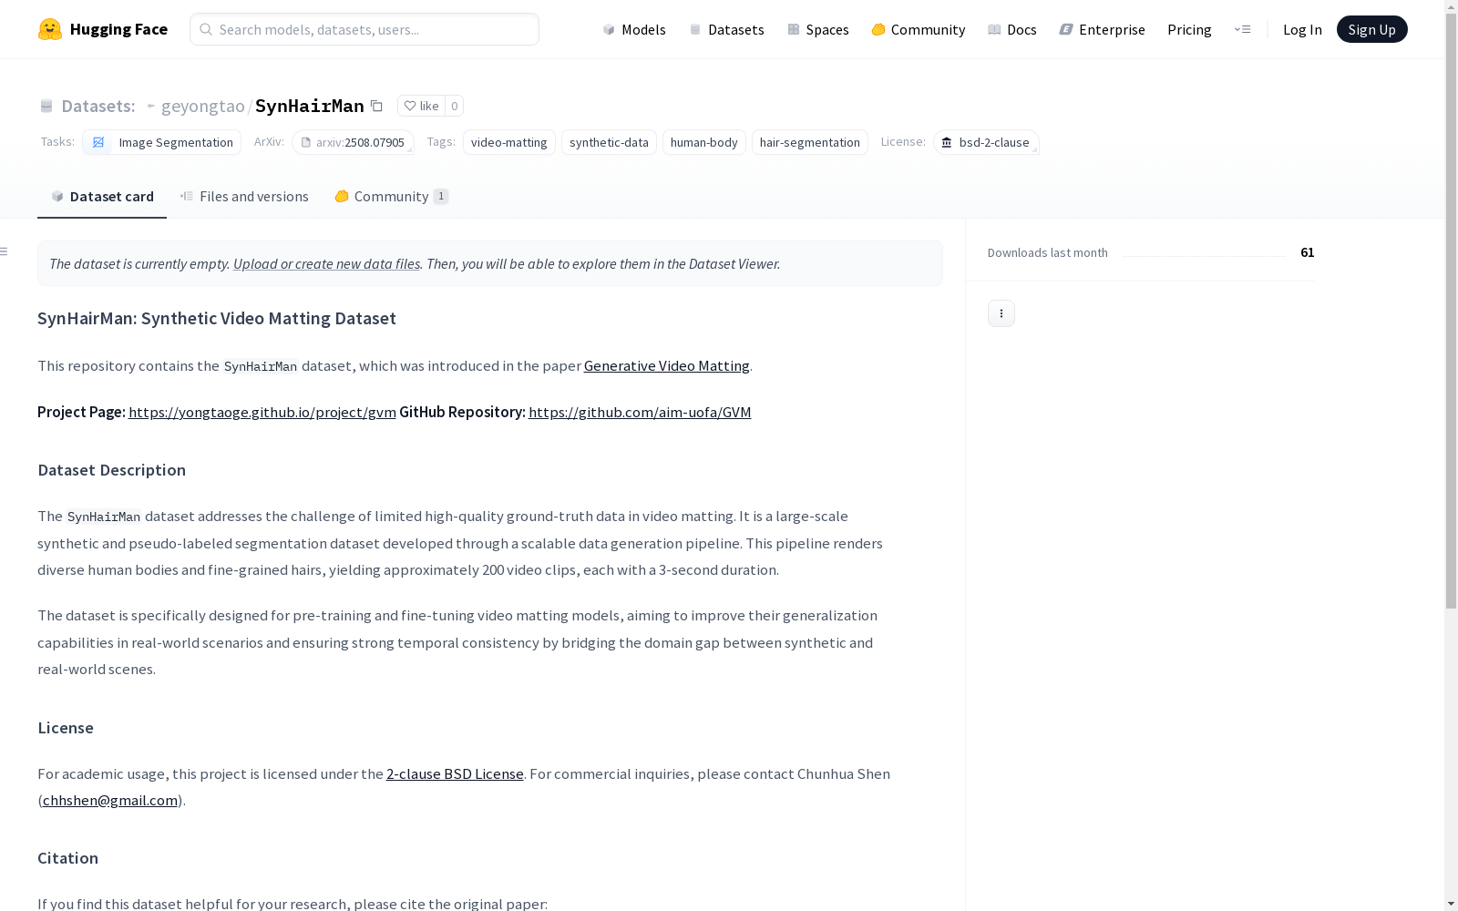This screenshot has width=1458, height=911.
Task: Click the Image Segmentation task icon
Action: (98, 142)
